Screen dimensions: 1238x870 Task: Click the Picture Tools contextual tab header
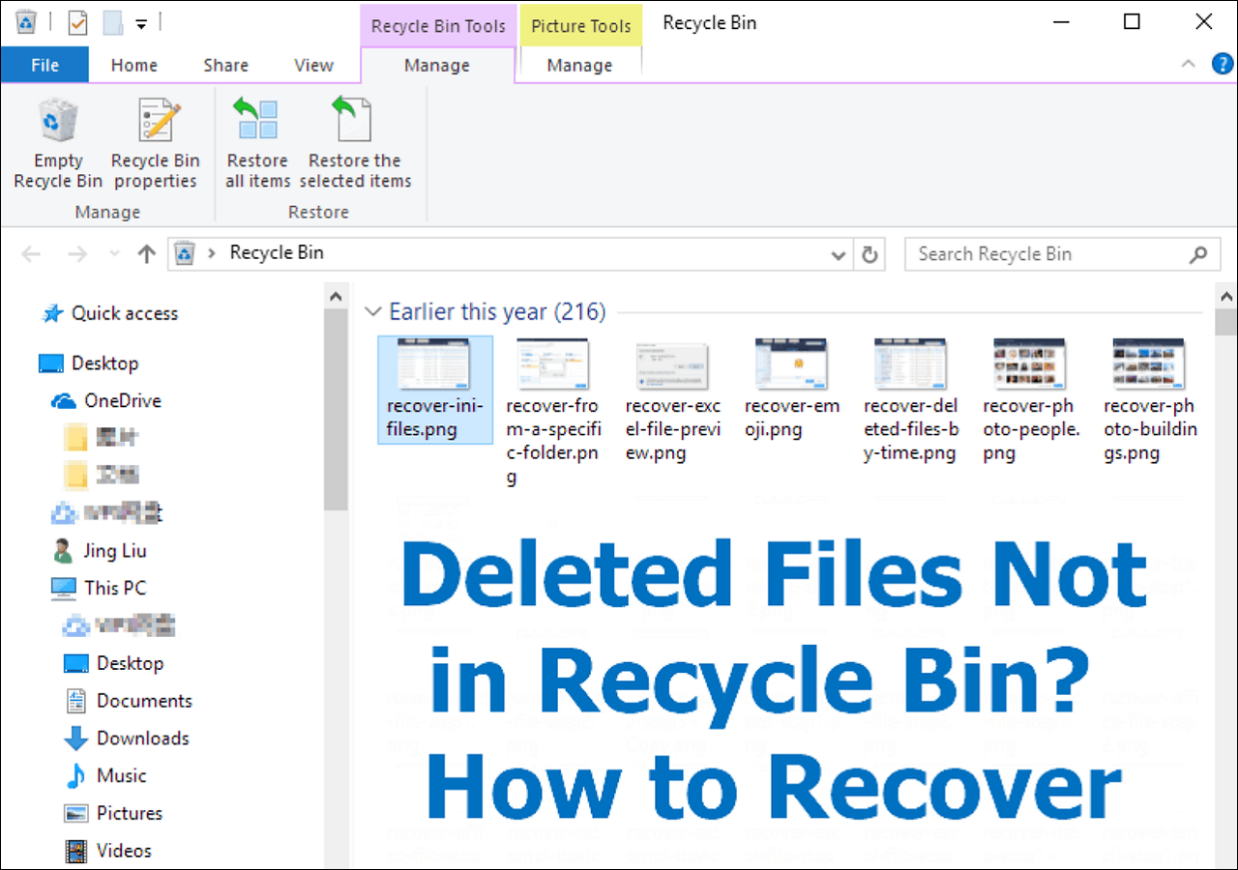click(581, 26)
